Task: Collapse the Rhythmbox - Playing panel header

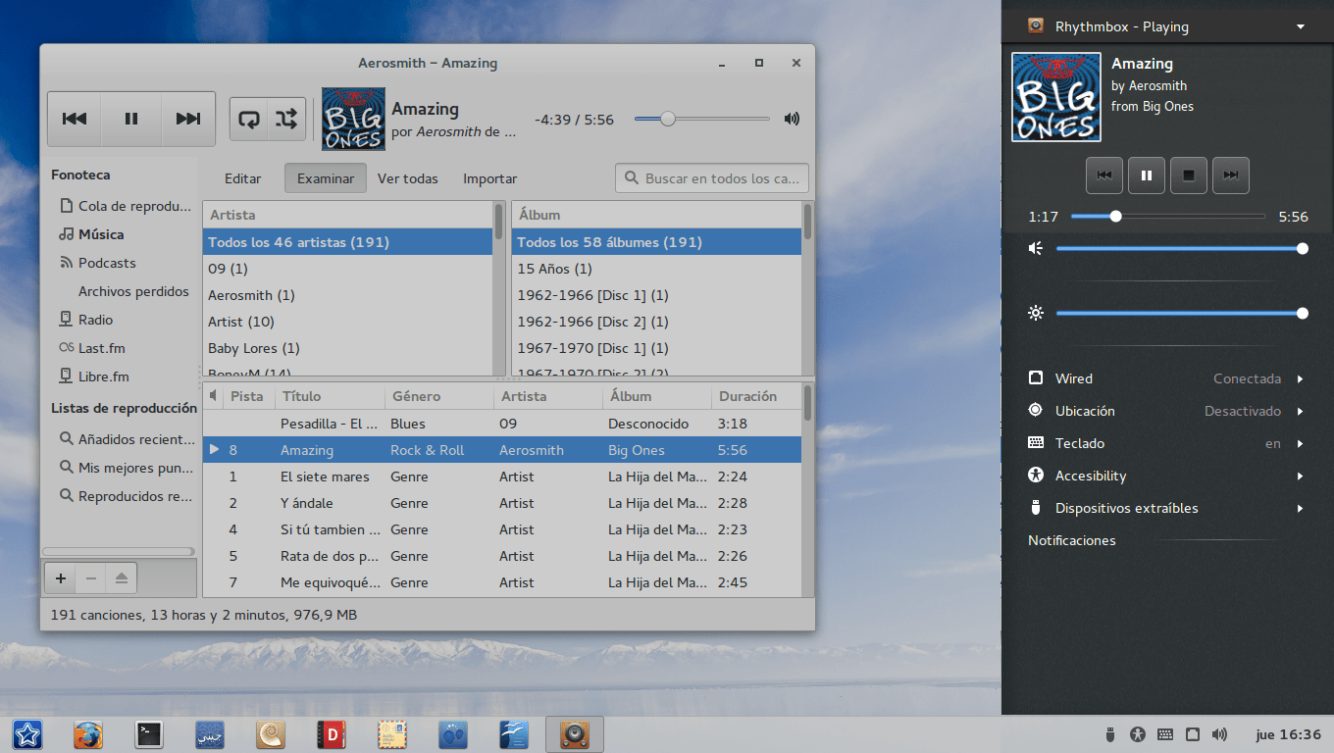Action: point(1301,26)
